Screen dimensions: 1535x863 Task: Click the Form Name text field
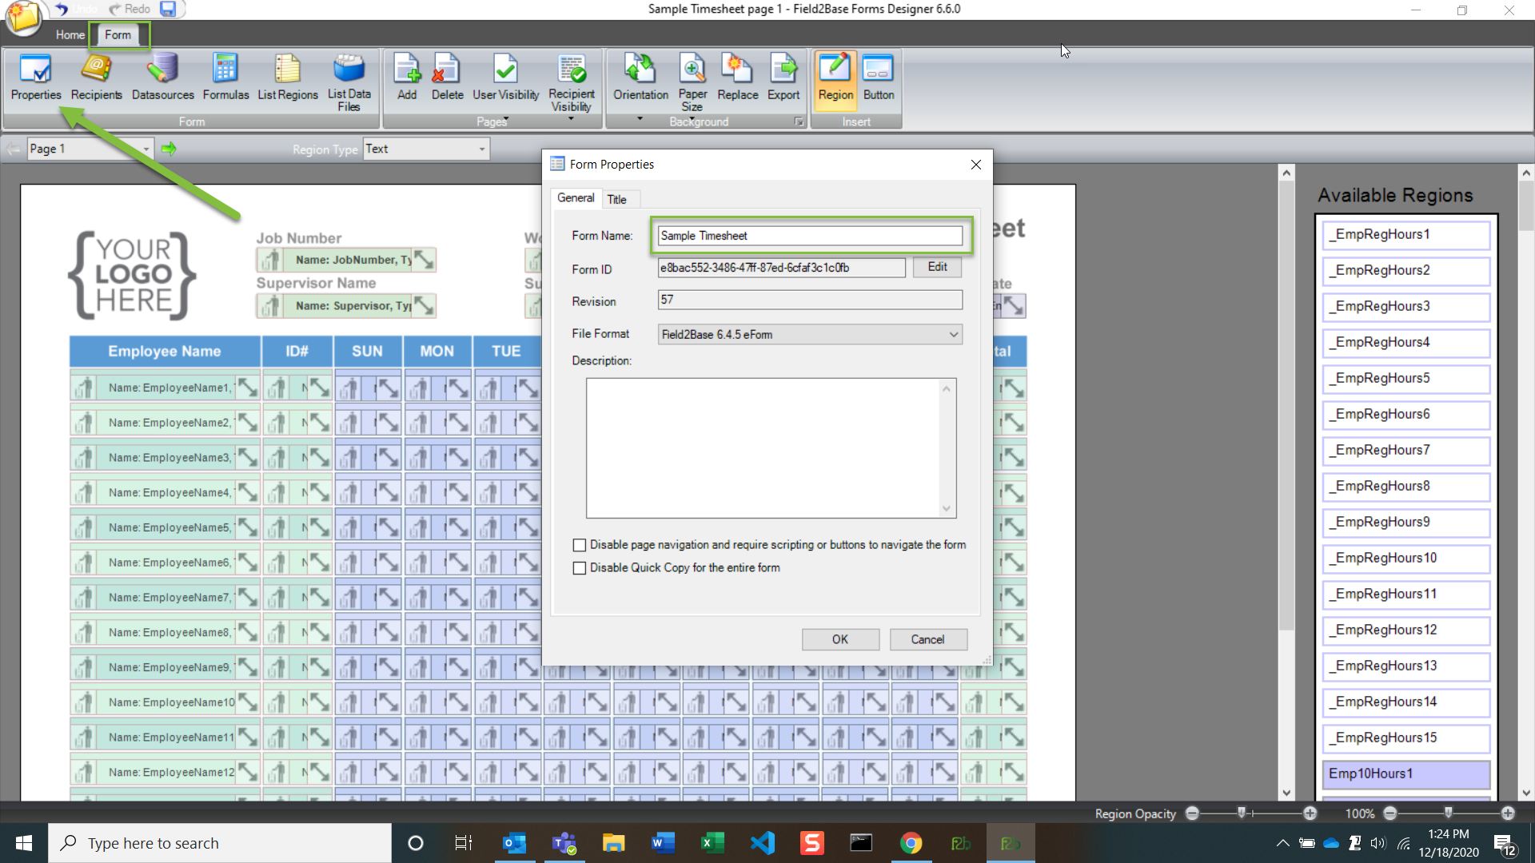pyautogui.click(x=809, y=236)
